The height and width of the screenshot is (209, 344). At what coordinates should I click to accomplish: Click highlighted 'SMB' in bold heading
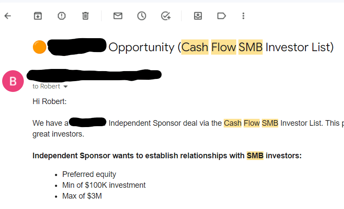point(255,156)
